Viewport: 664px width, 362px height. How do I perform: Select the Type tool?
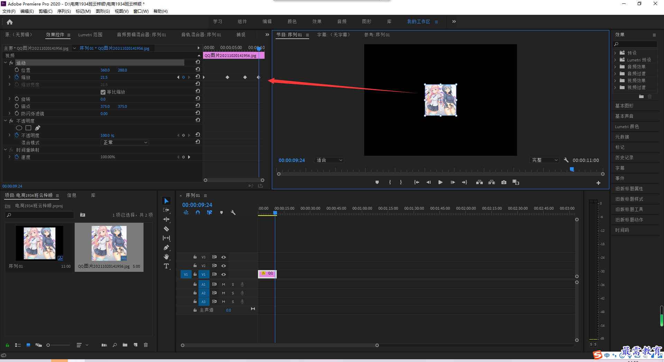point(166,266)
